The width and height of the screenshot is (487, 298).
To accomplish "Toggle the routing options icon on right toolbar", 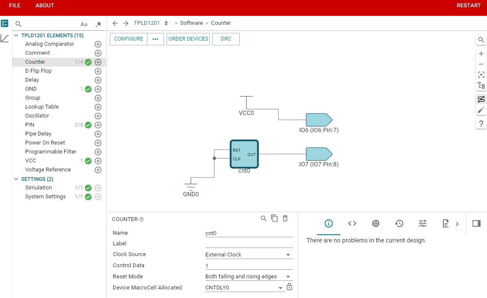I will pyautogui.click(x=481, y=100).
